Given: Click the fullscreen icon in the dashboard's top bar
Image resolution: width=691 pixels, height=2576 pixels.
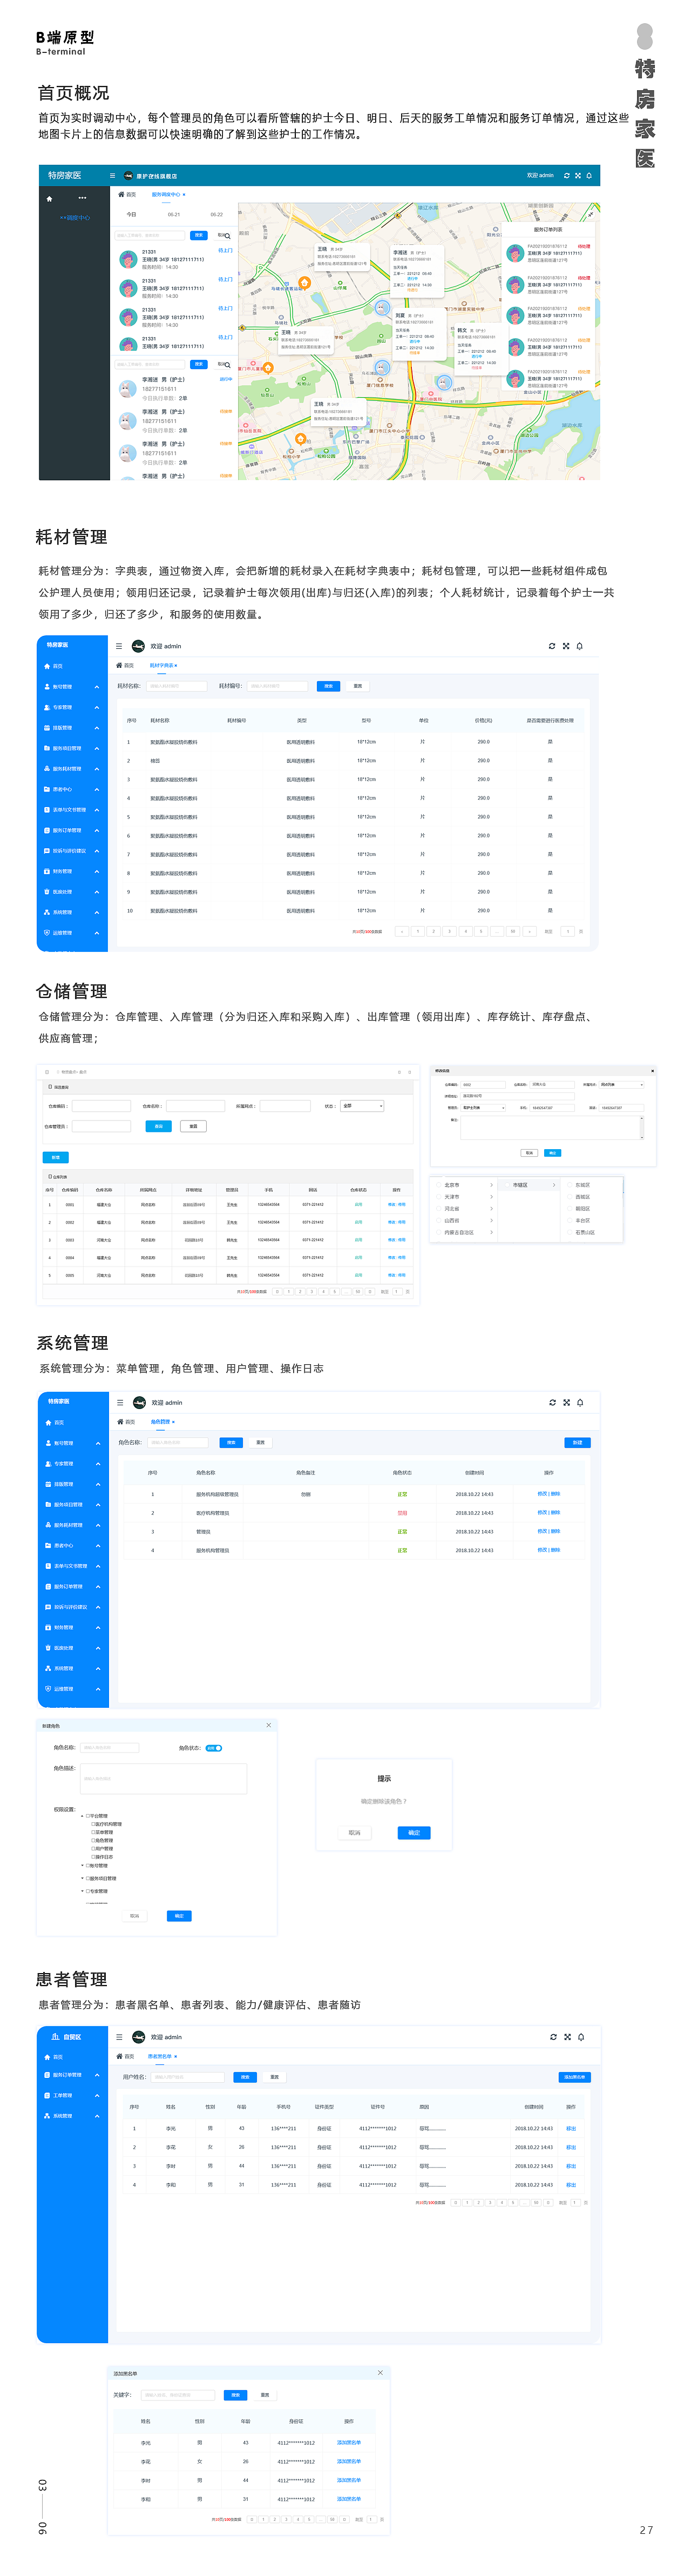Looking at the screenshot, I should pyautogui.click(x=577, y=175).
